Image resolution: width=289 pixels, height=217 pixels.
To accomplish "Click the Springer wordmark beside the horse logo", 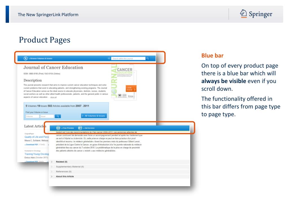I will coord(260,14).
